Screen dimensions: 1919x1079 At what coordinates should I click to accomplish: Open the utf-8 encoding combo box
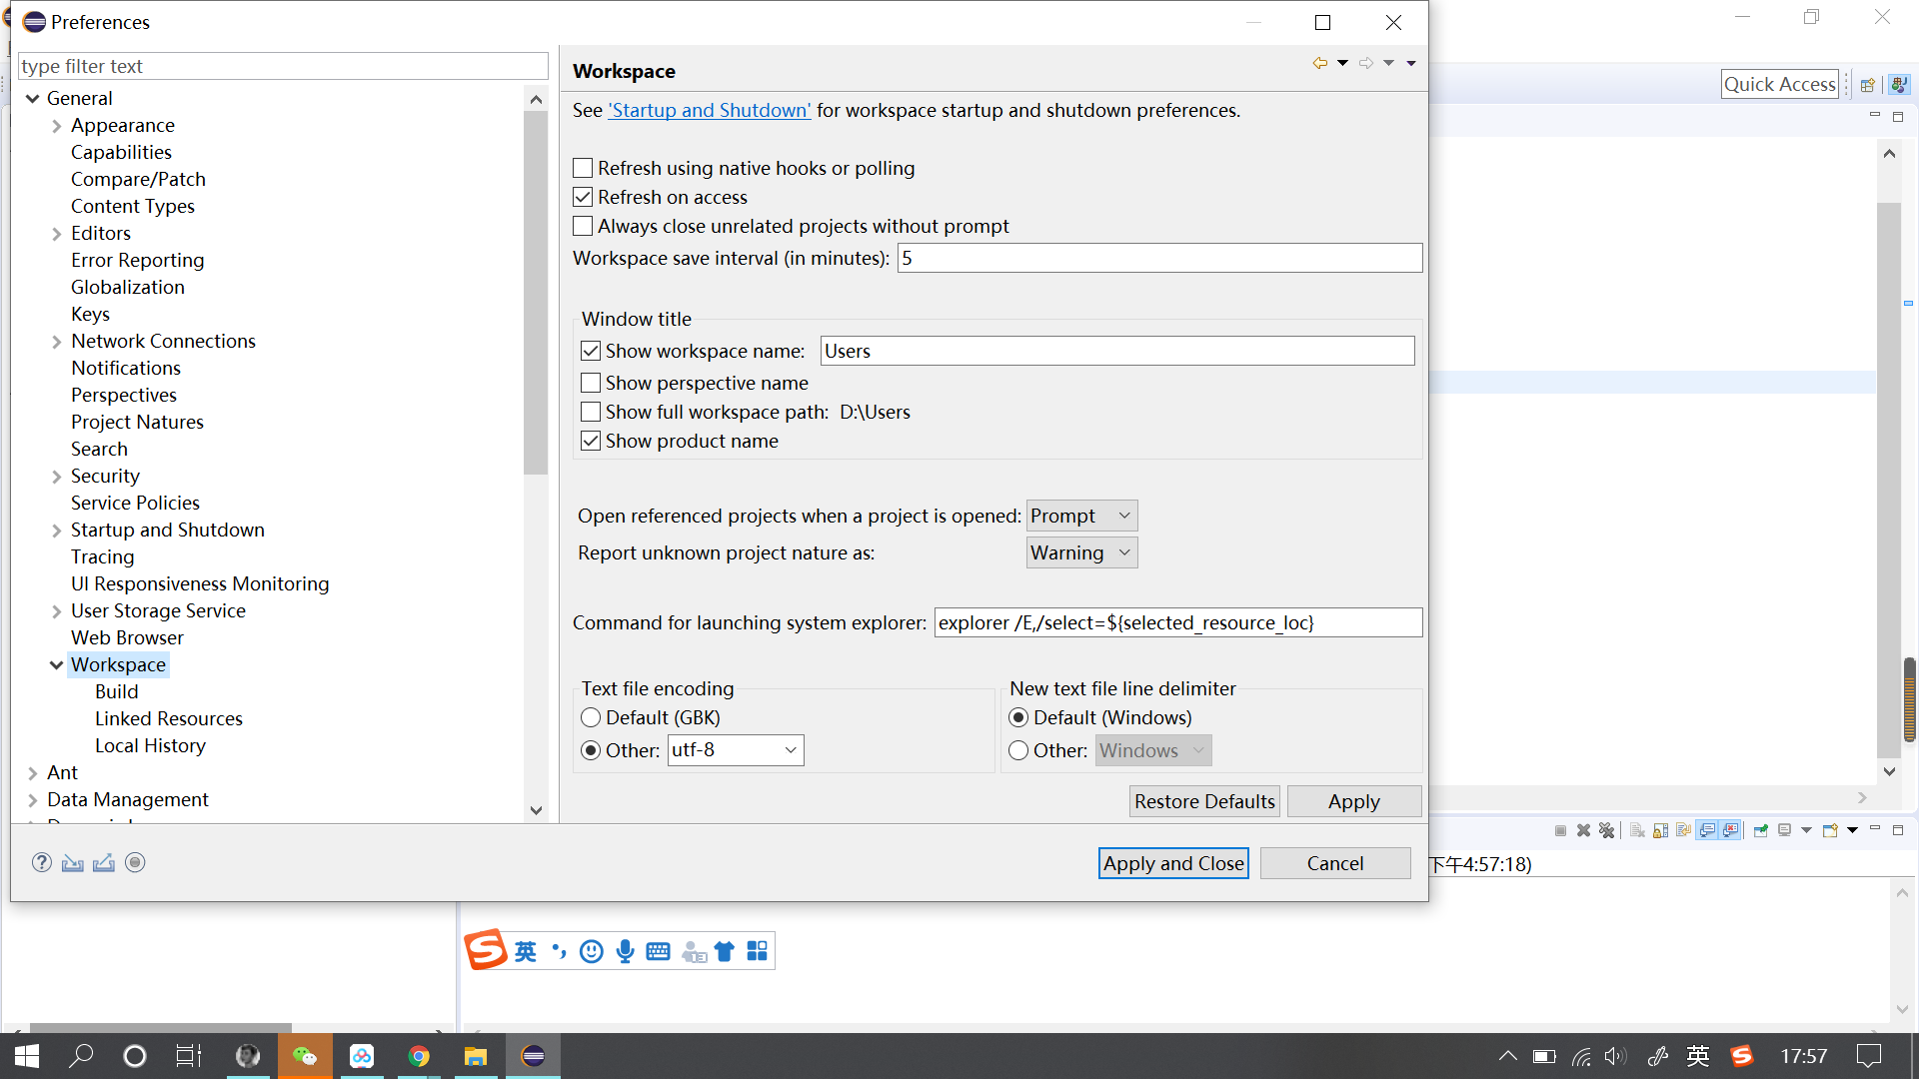coord(736,750)
